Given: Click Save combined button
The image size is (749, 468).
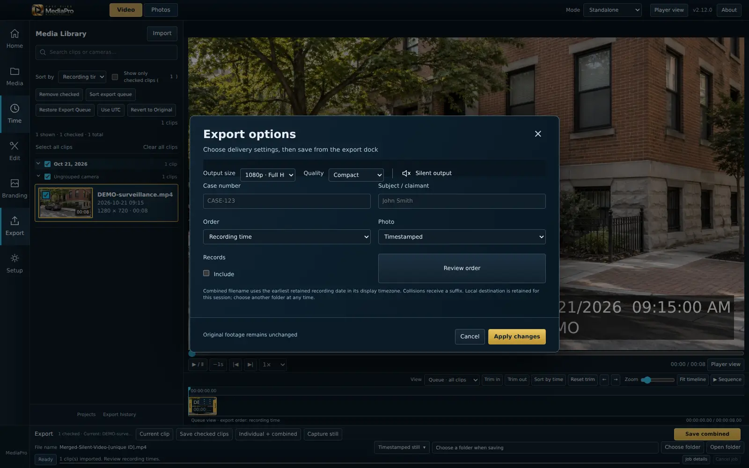Looking at the screenshot, I should click(x=707, y=434).
